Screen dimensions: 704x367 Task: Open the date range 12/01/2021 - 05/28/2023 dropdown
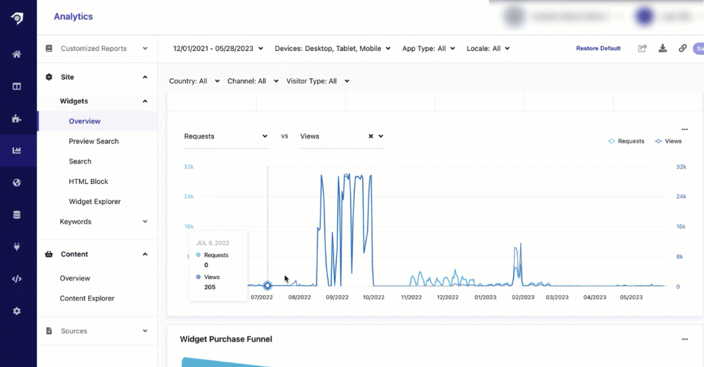click(x=218, y=48)
